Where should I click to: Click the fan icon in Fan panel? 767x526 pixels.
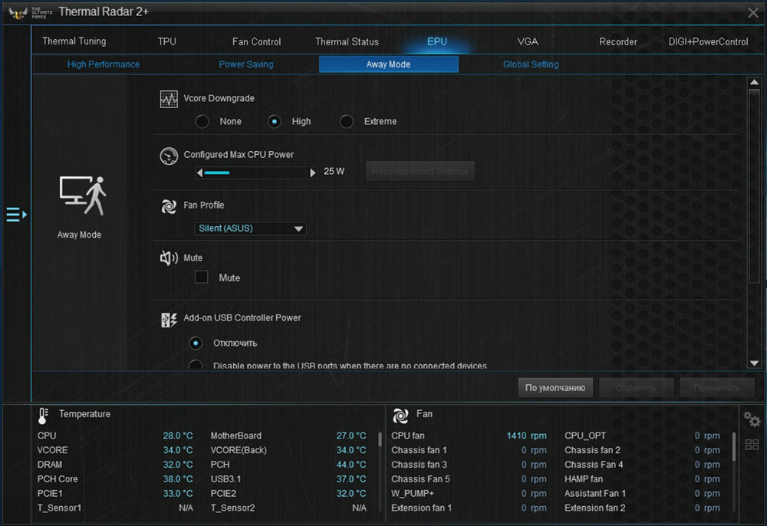400,416
